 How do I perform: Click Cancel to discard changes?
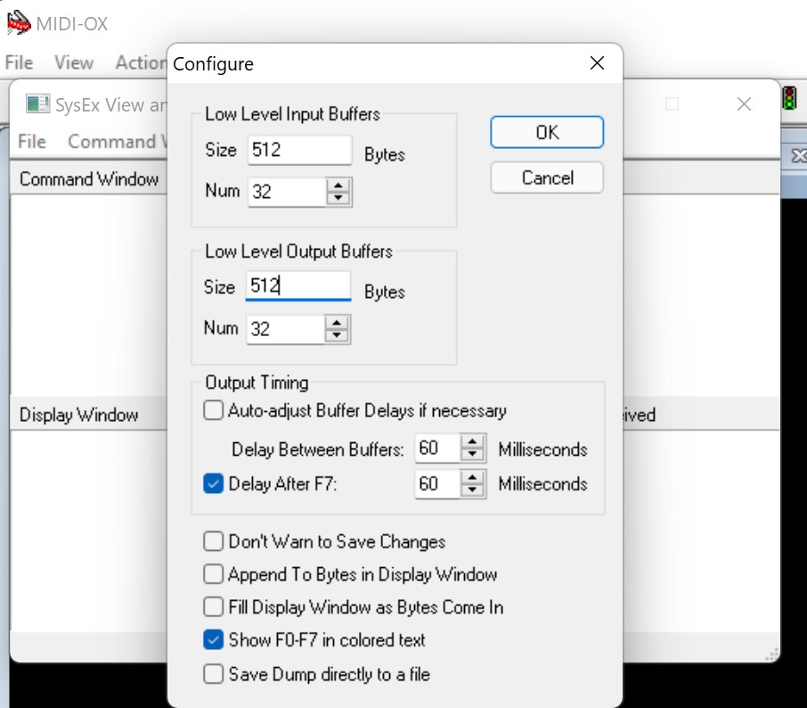547,177
